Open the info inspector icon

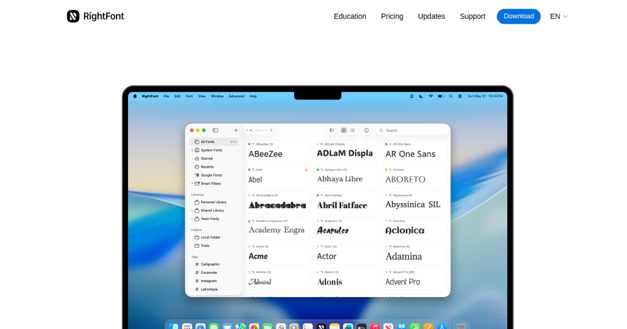point(366,130)
